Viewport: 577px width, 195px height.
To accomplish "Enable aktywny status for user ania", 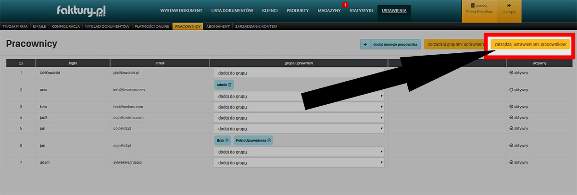I will 512,90.
